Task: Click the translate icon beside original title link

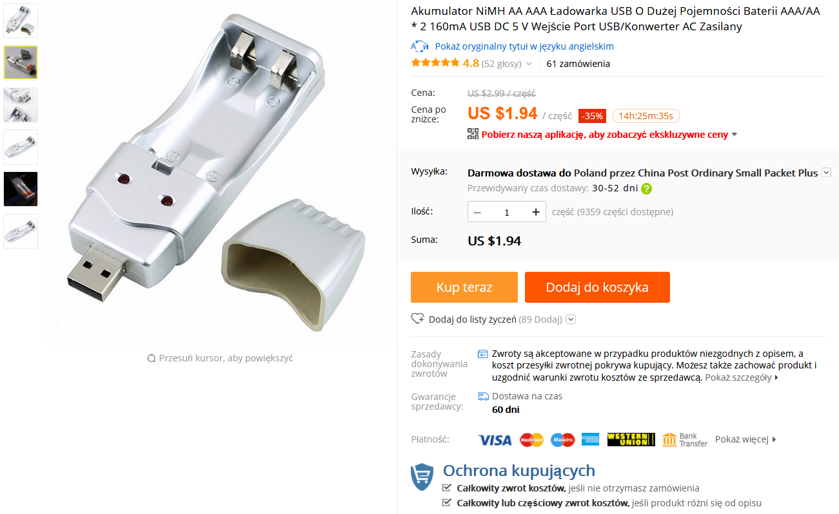Action: (420, 46)
